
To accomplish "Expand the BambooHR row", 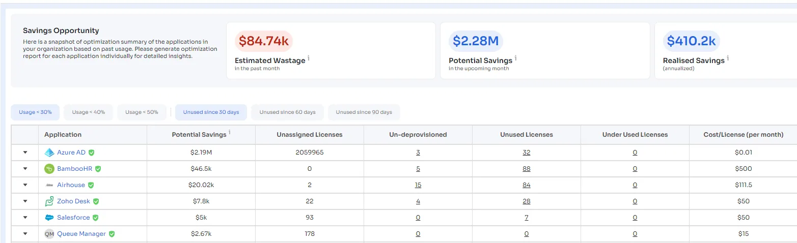I will (25, 169).
